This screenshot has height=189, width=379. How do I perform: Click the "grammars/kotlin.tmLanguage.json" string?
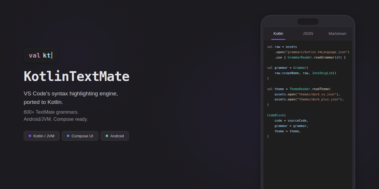point(317,52)
